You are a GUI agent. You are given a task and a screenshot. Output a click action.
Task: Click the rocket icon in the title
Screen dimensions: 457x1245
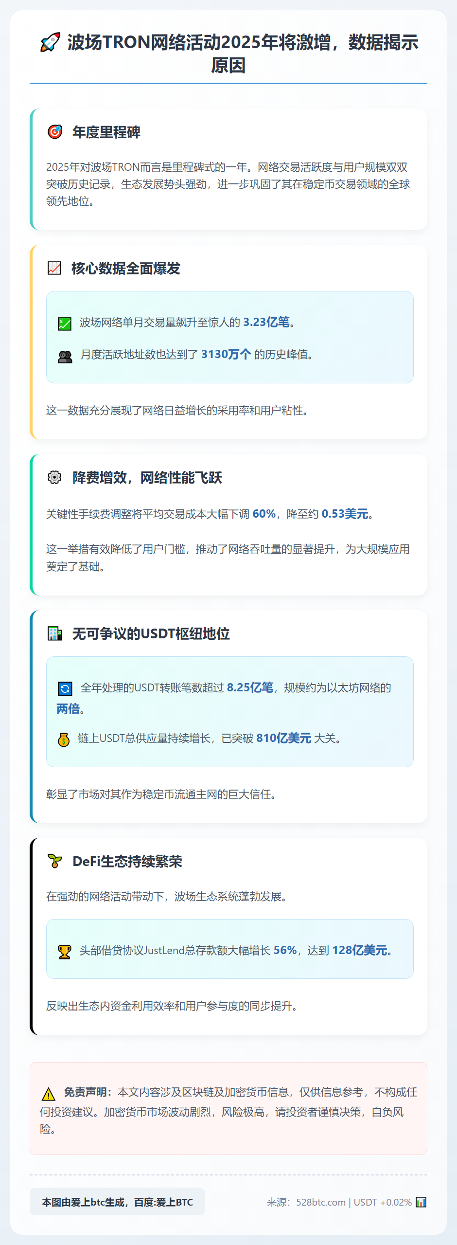[x=50, y=42]
